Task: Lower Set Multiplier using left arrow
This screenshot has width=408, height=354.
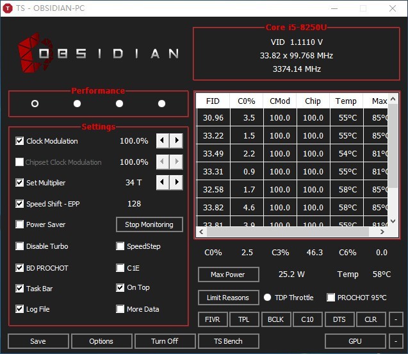Action: (x=163, y=183)
